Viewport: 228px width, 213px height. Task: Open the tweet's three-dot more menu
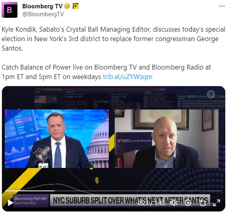[x=222, y=6]
